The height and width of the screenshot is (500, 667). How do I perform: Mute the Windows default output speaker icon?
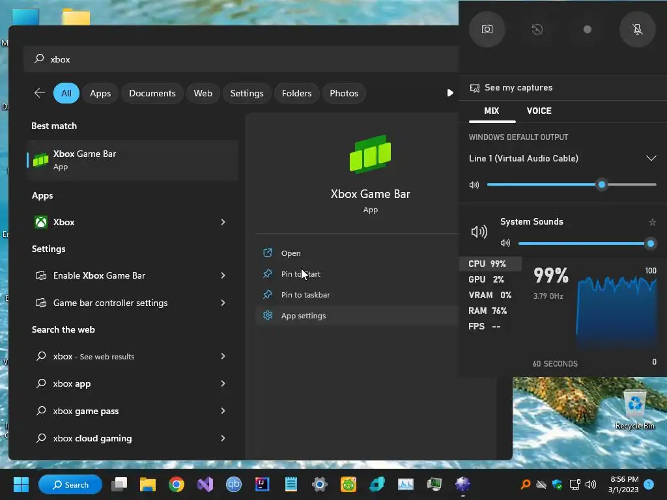[x=474, y=185]
